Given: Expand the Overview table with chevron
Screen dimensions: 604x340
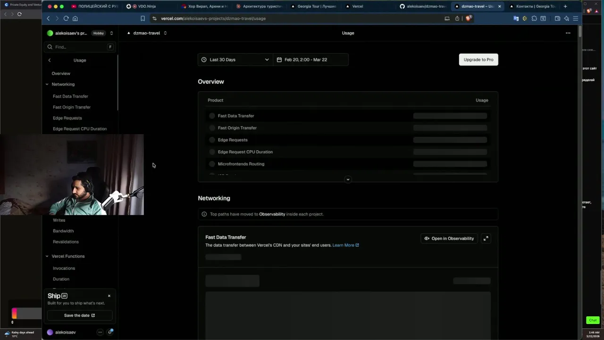Looking at the screenshot, I should [348, 179].
